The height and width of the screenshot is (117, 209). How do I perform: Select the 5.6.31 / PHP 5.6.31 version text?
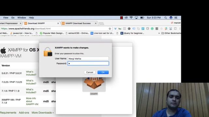click(12, 73)
